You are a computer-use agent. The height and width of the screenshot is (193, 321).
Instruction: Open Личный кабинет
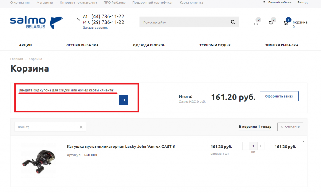(x=280, y=3)
